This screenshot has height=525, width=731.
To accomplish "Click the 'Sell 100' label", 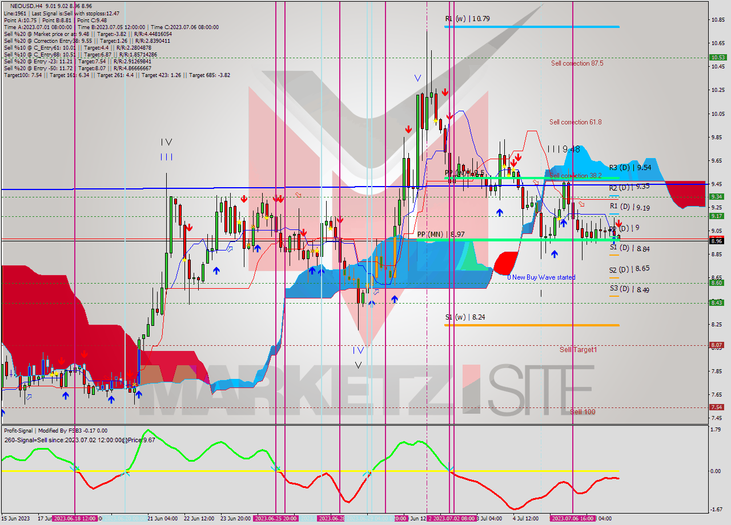I will 583,411.
